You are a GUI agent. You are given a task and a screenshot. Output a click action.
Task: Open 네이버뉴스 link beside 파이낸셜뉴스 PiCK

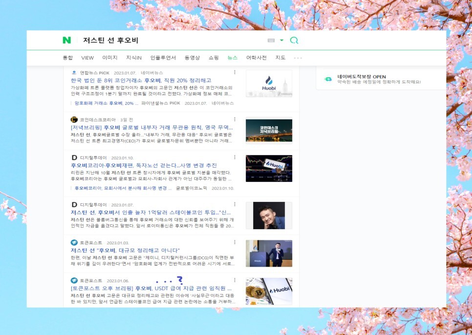pyautogui.click(x=222, y=103)
